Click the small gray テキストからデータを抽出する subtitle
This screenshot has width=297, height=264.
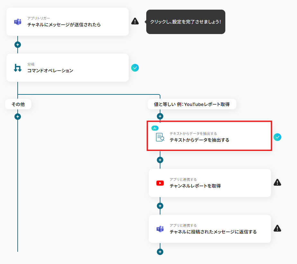(x=193, y=134)
